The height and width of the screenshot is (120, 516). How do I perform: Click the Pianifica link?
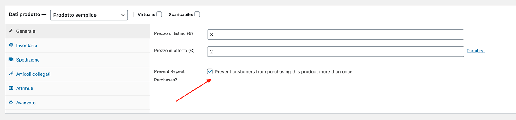pyautogui.click(x=476, y=51)
